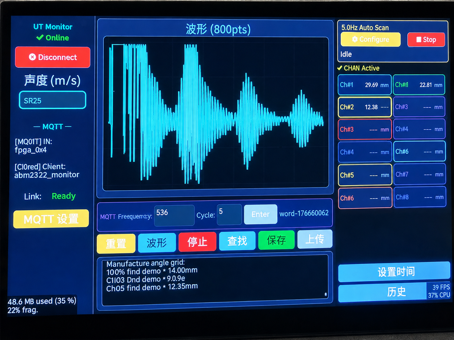Select the Ch#8 channel tile

(x=420, y=197)
